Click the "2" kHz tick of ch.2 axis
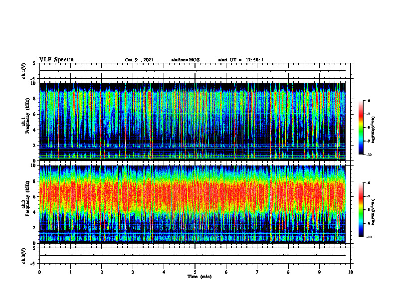 tap(34, 228)
